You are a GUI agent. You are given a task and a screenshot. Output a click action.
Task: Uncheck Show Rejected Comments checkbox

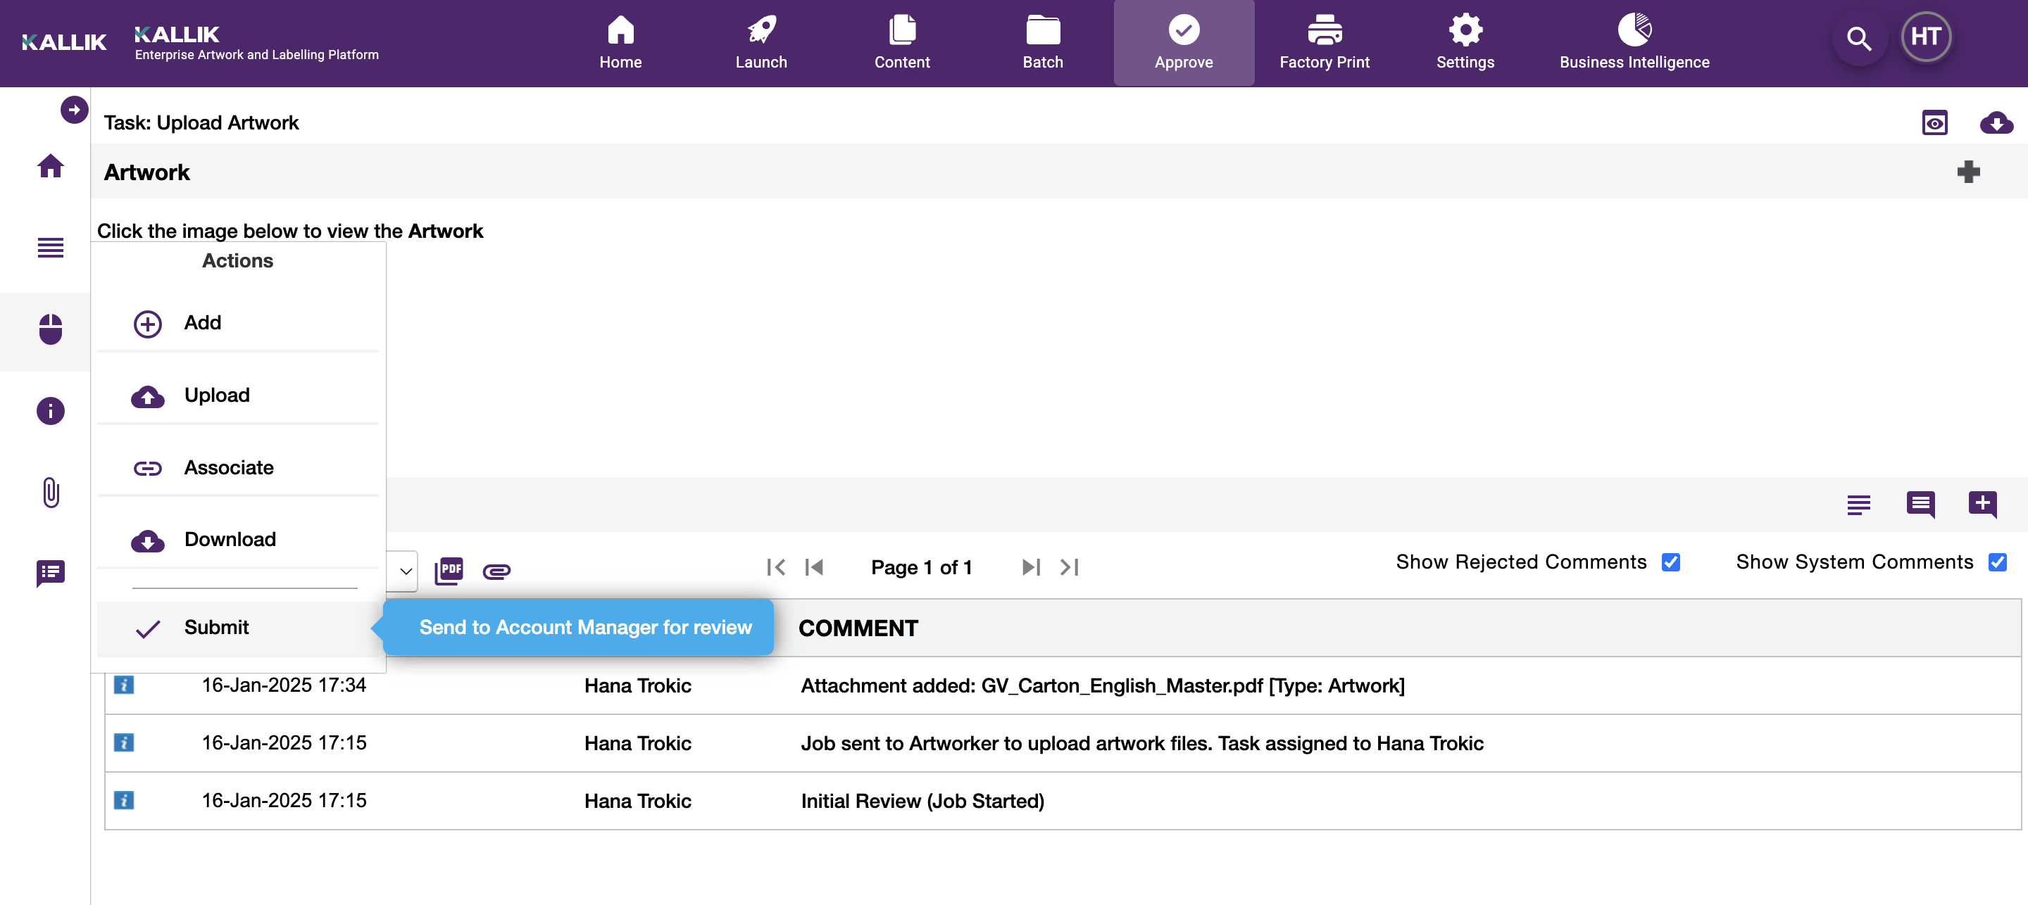(1670, 562)
